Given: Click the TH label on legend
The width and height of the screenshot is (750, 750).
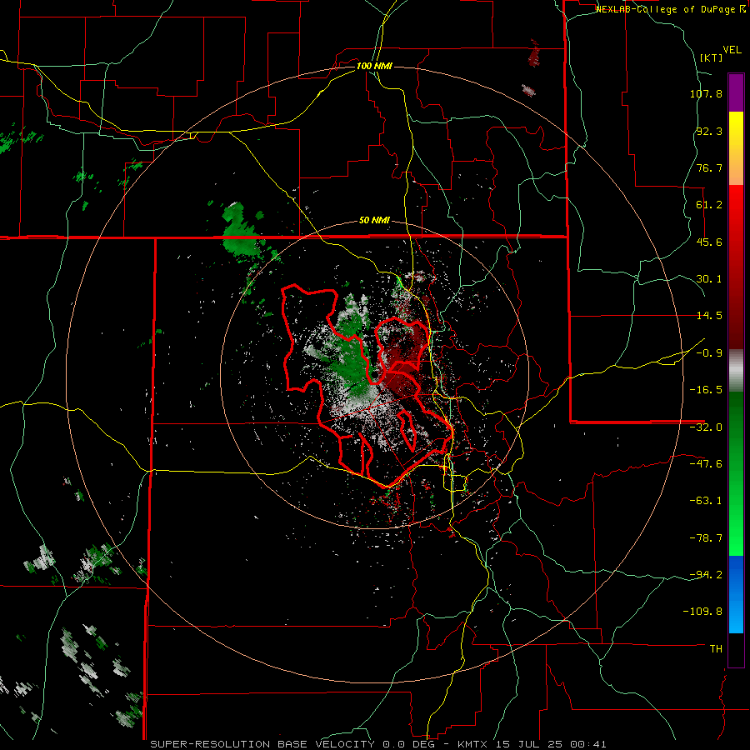Looking at the screenshot, I should 716,648.
